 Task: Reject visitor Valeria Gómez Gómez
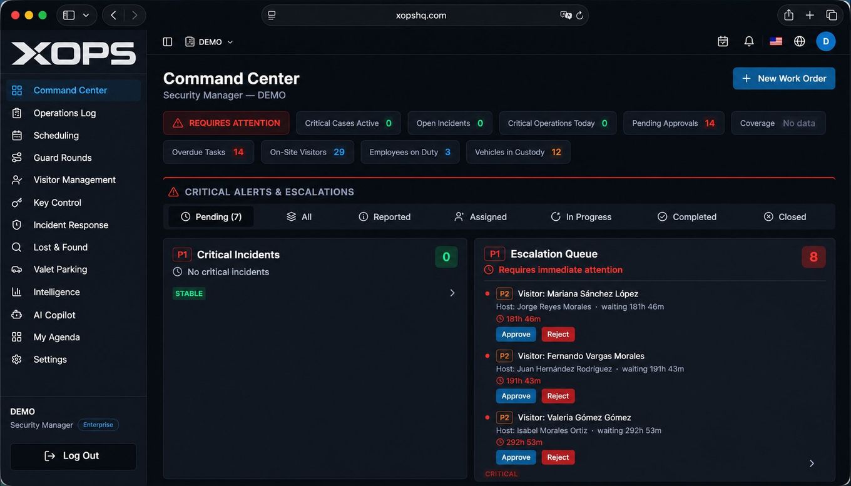(x=558, y=457)
